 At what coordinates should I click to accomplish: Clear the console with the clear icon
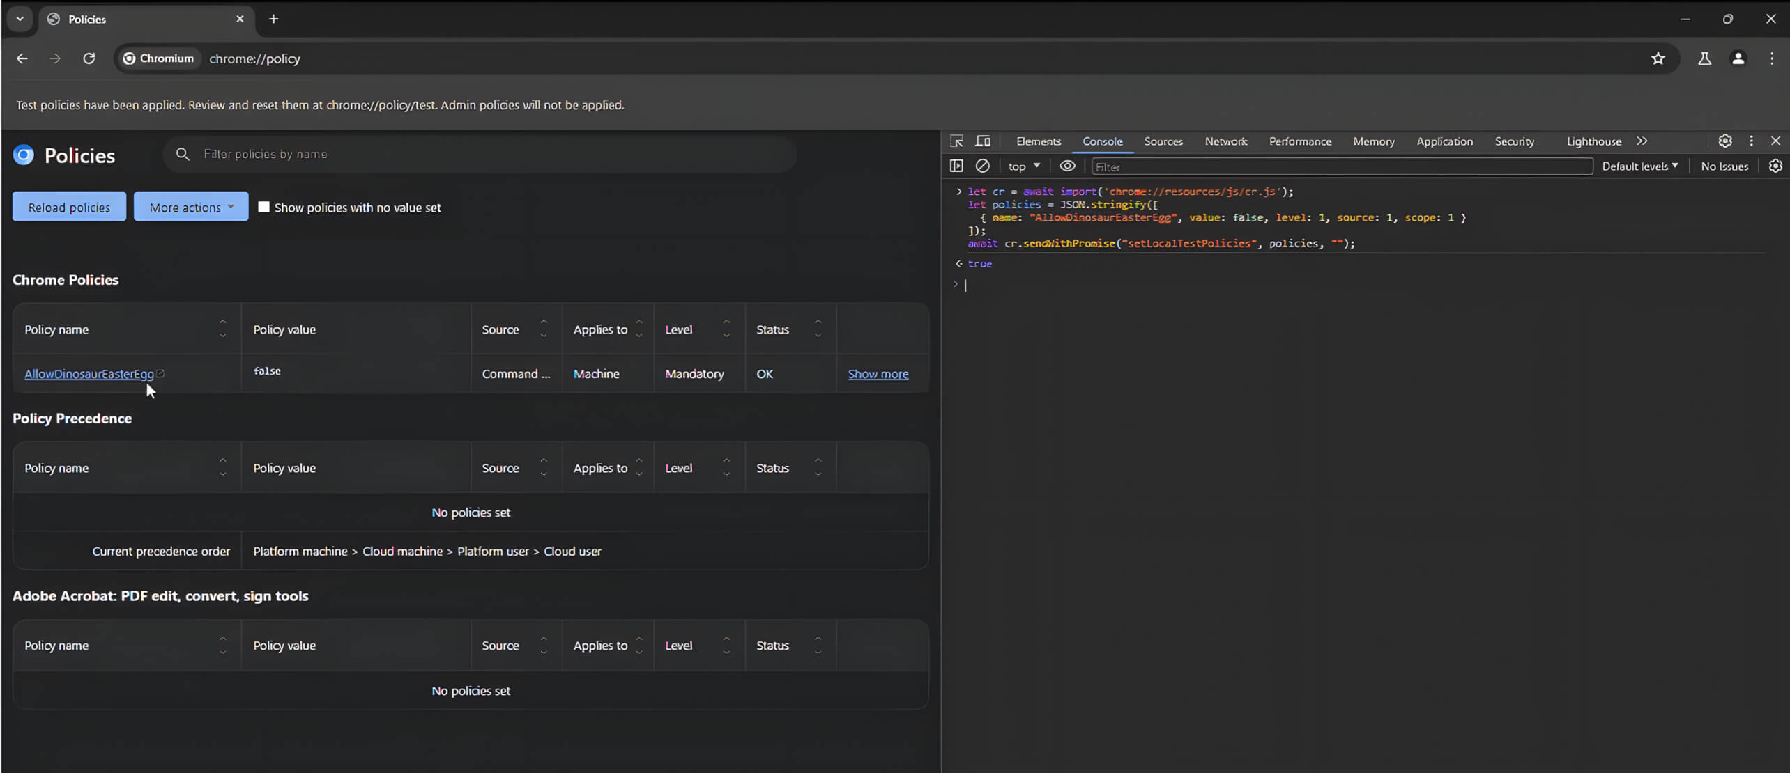[983, 166]
